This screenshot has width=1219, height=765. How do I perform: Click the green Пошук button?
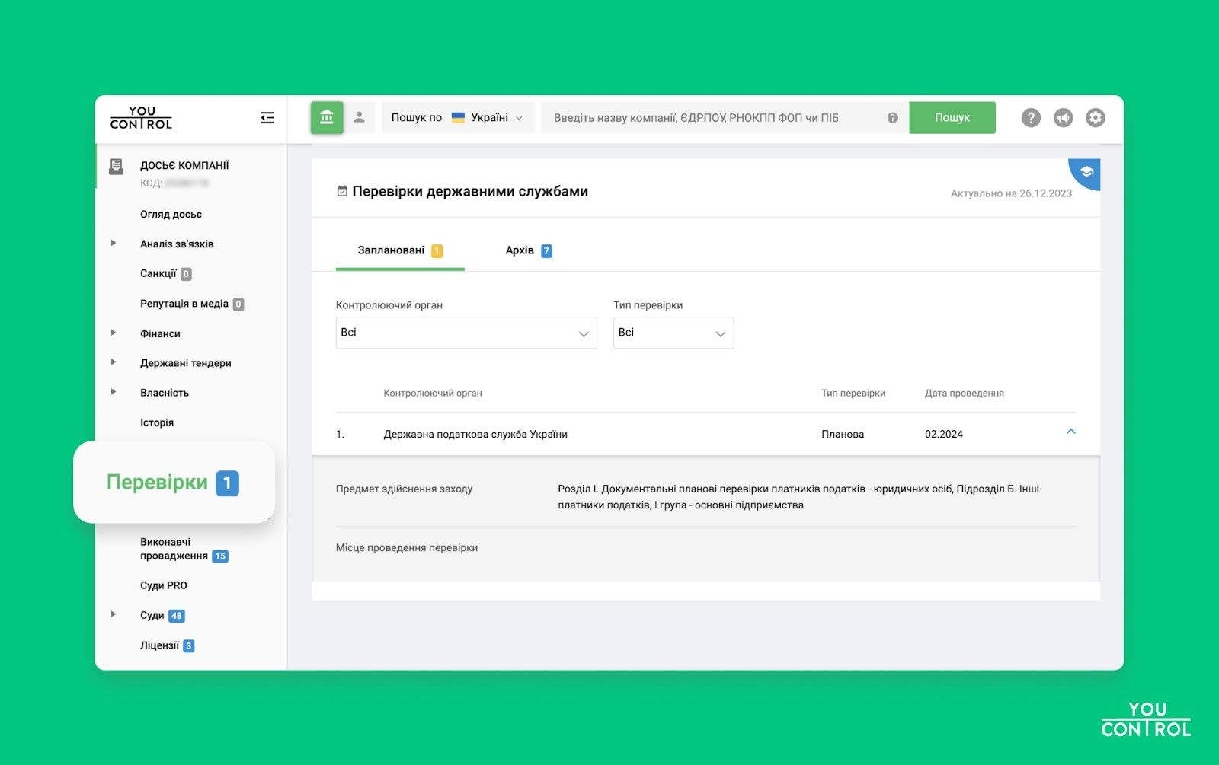[x=952, y=117]
